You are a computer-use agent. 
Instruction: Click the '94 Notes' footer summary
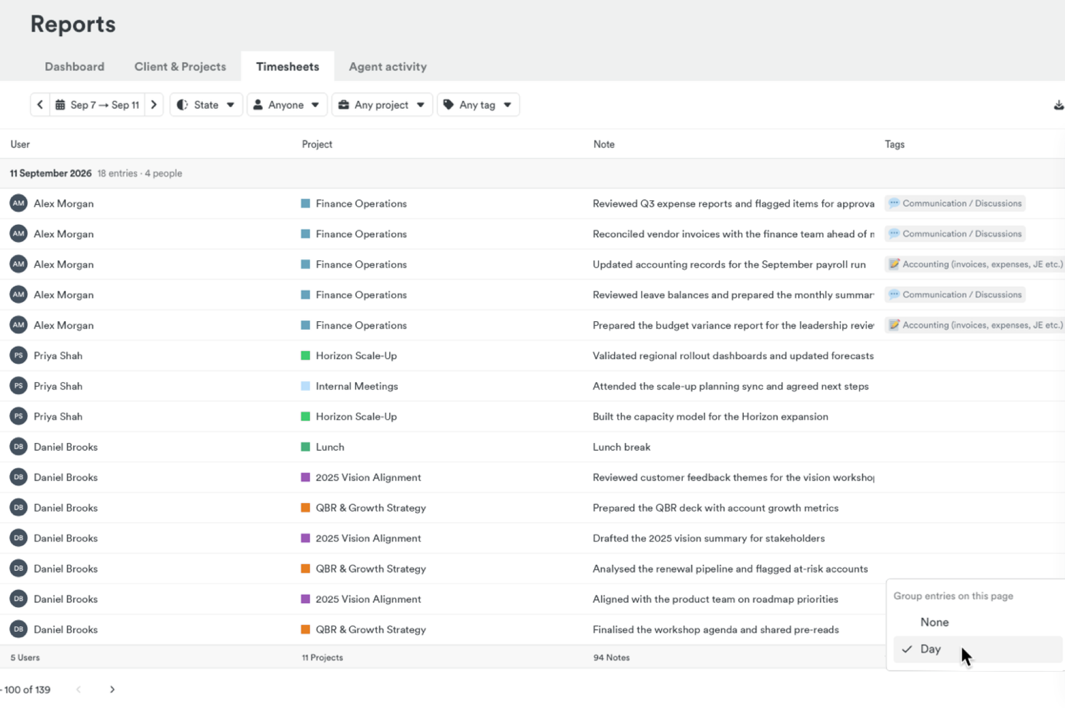tap(611, 658)
